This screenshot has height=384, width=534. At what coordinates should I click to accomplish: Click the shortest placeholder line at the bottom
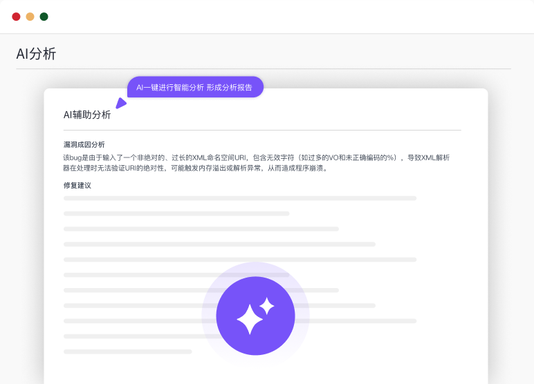point(127,352)
